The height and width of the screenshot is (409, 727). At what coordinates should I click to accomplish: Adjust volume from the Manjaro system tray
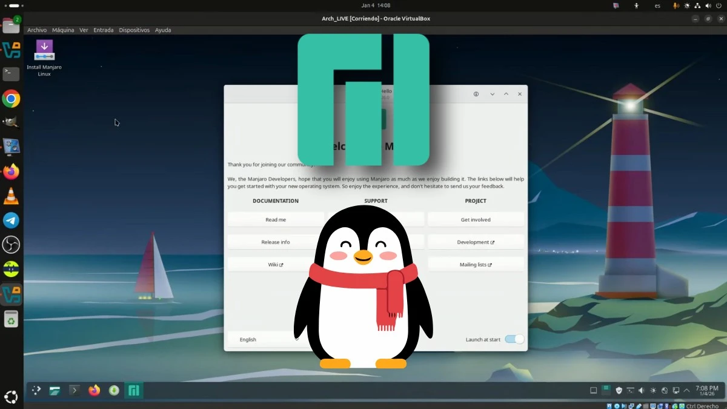point(642,390)
